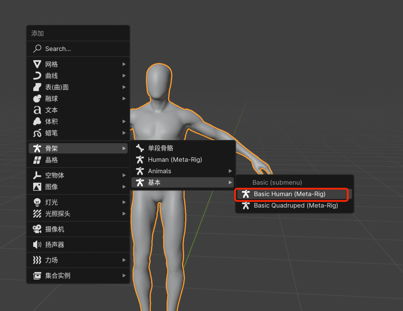The width and height of the screenshot is (403, 311).
Task: Click the 力场 force field icon
Action: click(37, 260)
